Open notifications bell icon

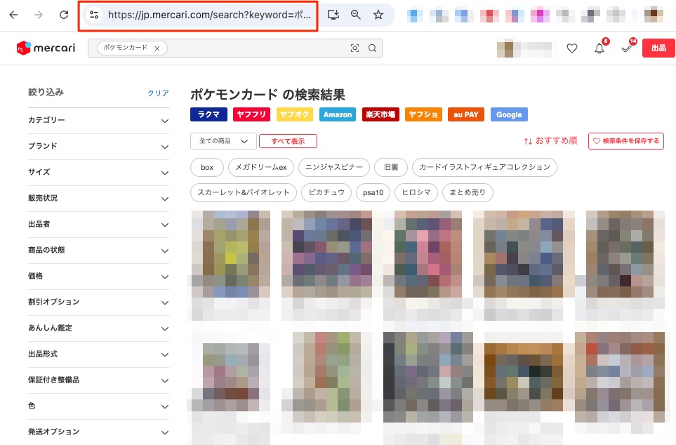[x=599, y=48]
